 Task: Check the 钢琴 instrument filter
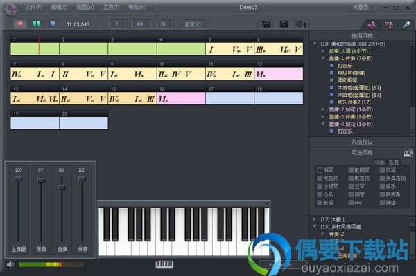coord(320,170)
